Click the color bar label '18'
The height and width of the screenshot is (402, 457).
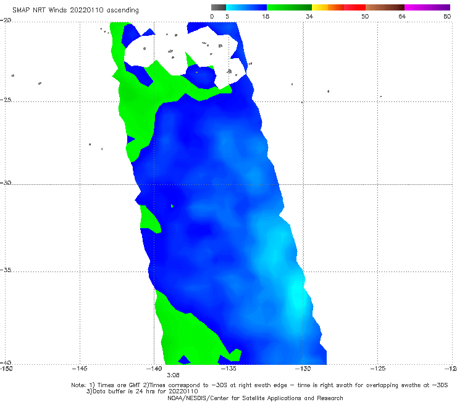pyautogui.click(x=266, y=16)
